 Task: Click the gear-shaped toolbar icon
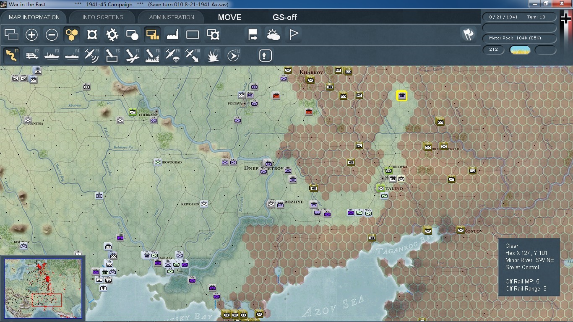(x=112, y=35)
